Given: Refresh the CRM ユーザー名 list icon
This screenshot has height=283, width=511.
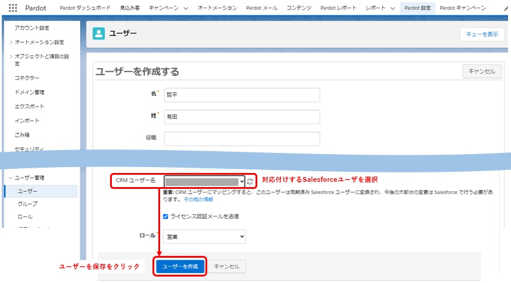Looking at the screenshot, I should pyautogui.click(x=250, y=181).
